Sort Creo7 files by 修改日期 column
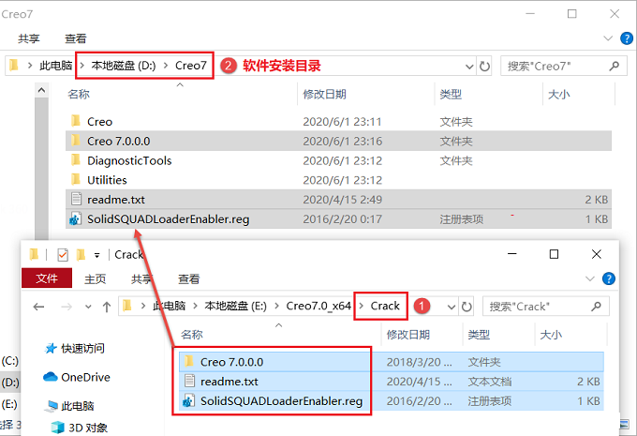 click(324, 95)
